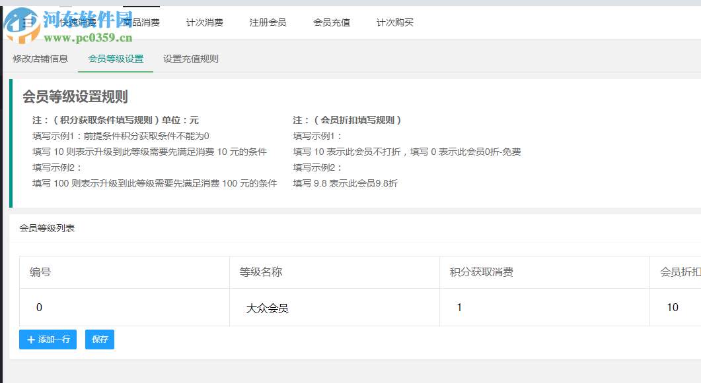Screen dimensions: 701x383
Task: Click the 会员折扣 value cell showing 10
Action: point(673,307)
